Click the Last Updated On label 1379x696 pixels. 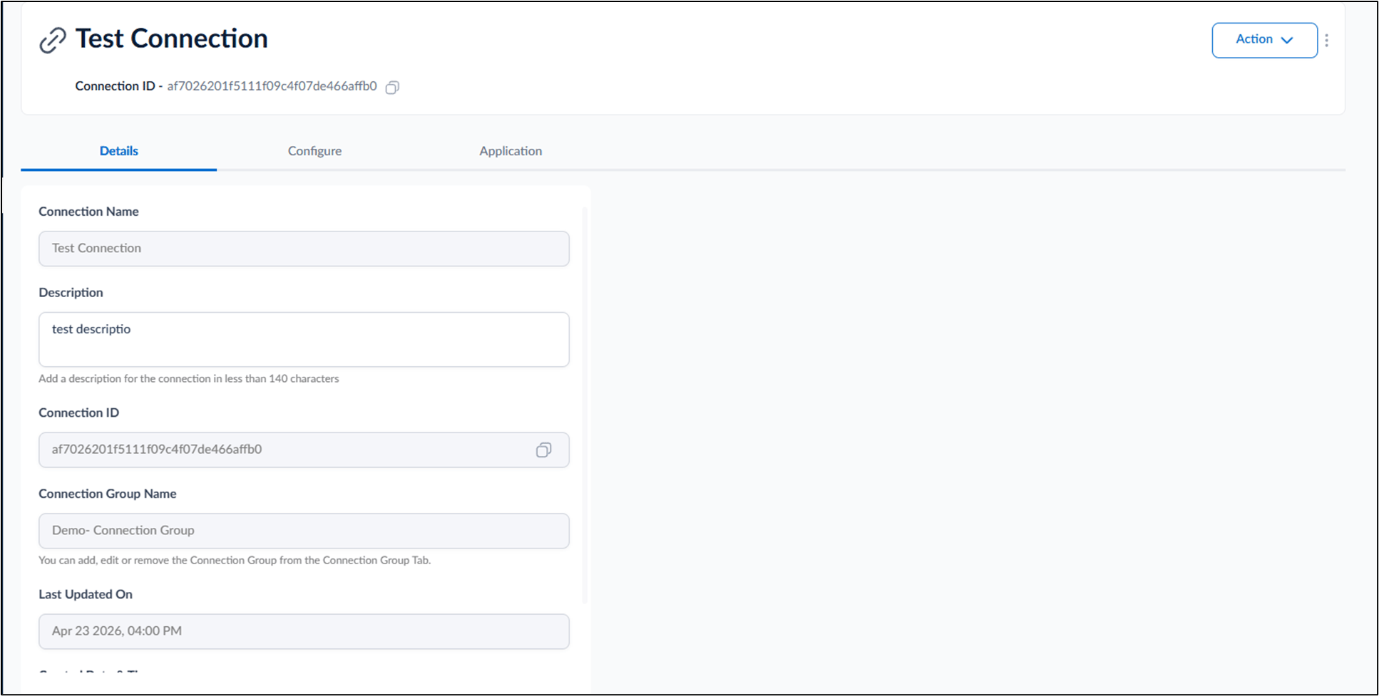pyautogui.click(x=86, y=594)
